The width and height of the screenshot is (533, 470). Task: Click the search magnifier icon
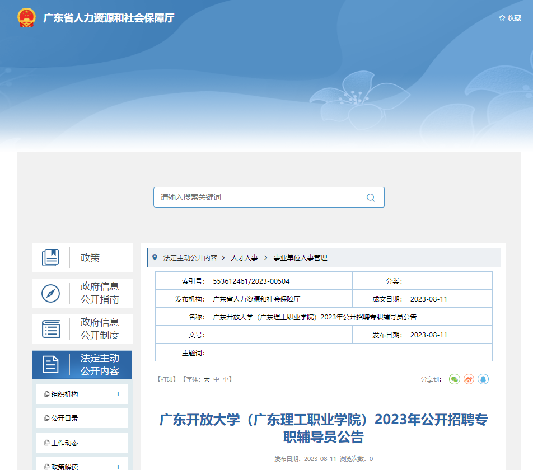click(x=370, y=198)
